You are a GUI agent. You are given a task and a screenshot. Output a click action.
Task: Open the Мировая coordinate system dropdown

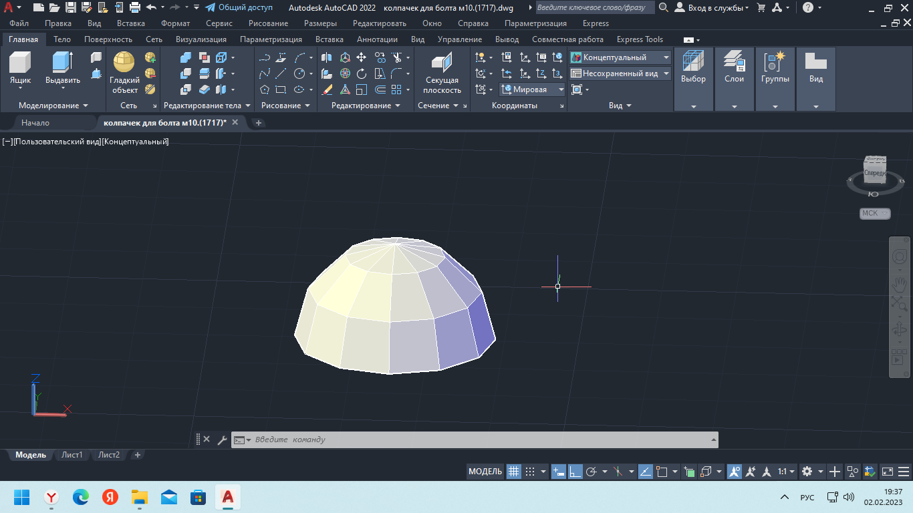tap(533, 90)
